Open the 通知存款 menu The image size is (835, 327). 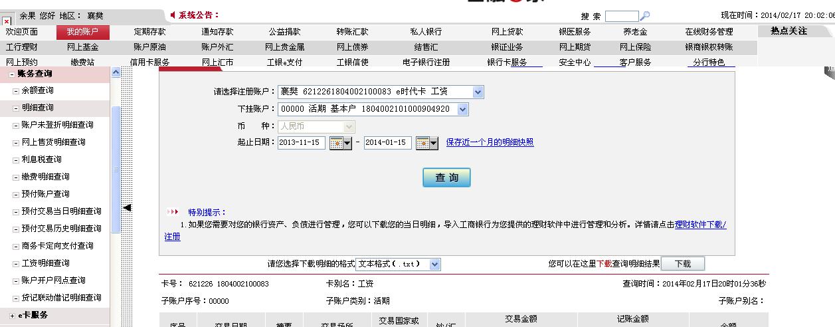pos(217,32)
